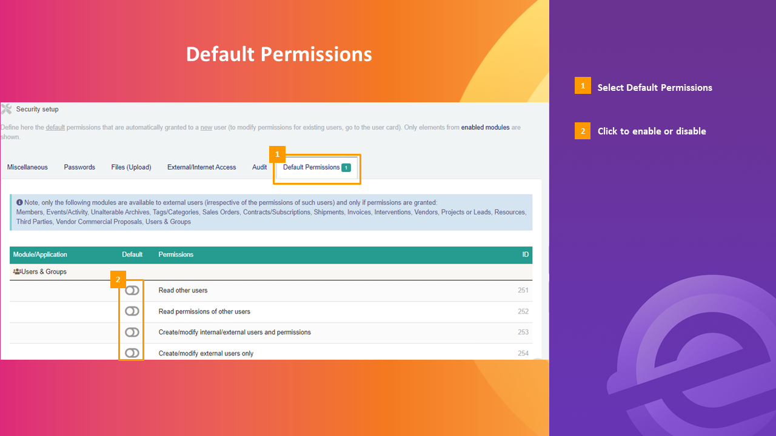The width and height of the screenshot is (776, 436).
Task: Click the Users & Groups section row
Action: tap(42, 271)
